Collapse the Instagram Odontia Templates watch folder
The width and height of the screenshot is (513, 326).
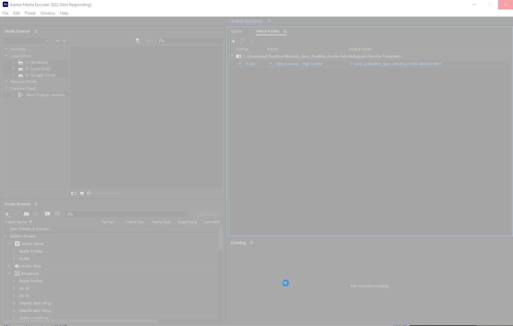(x=231, y=56)
